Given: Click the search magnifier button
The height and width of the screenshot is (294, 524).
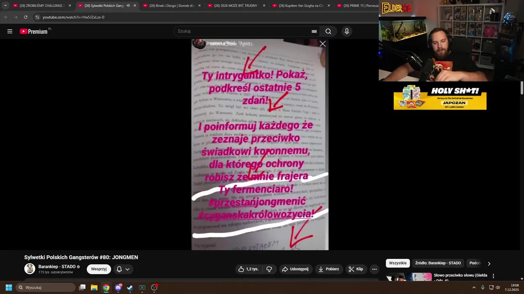Looking at the screenshot, I should coord(328,31).
